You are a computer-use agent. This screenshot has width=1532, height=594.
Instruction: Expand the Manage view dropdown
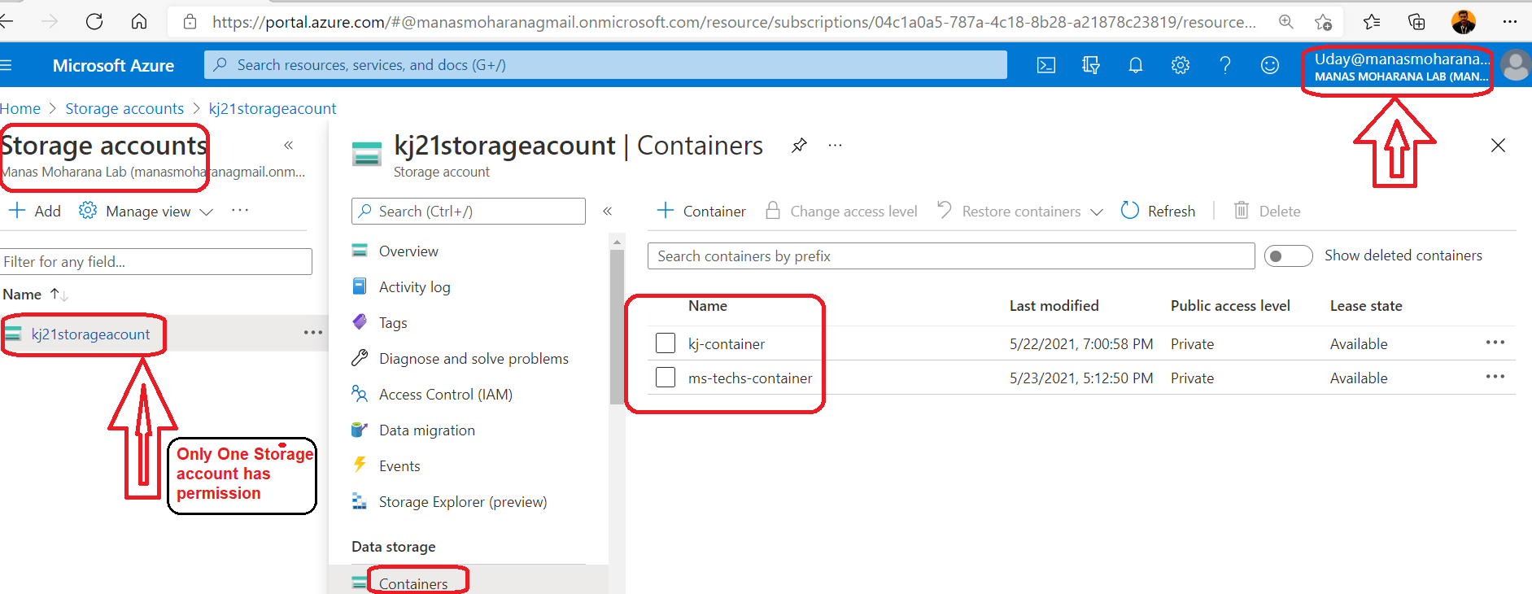click(146, 212)
